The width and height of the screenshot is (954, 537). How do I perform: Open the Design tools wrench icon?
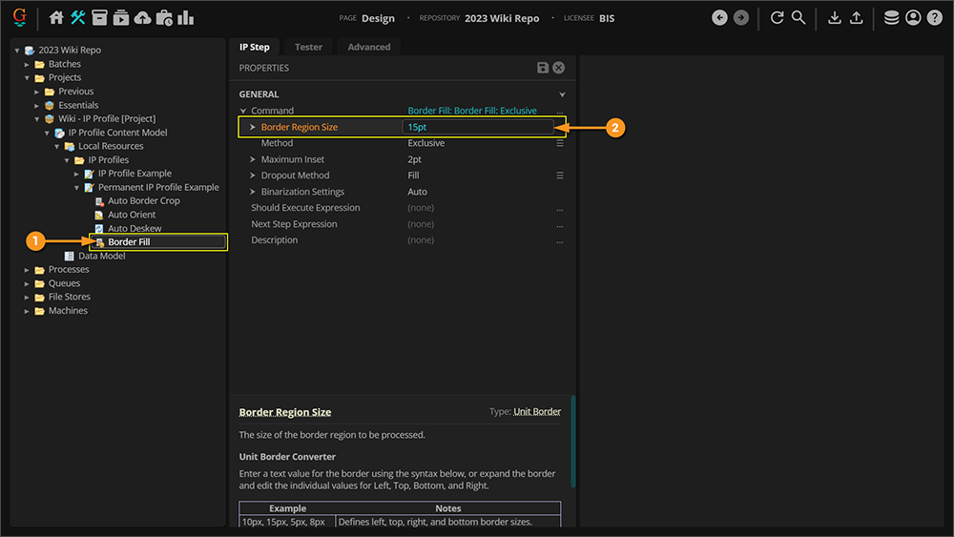pos(77,18)
